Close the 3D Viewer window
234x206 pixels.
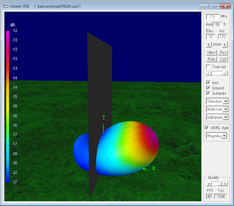[x=225, y=6]
